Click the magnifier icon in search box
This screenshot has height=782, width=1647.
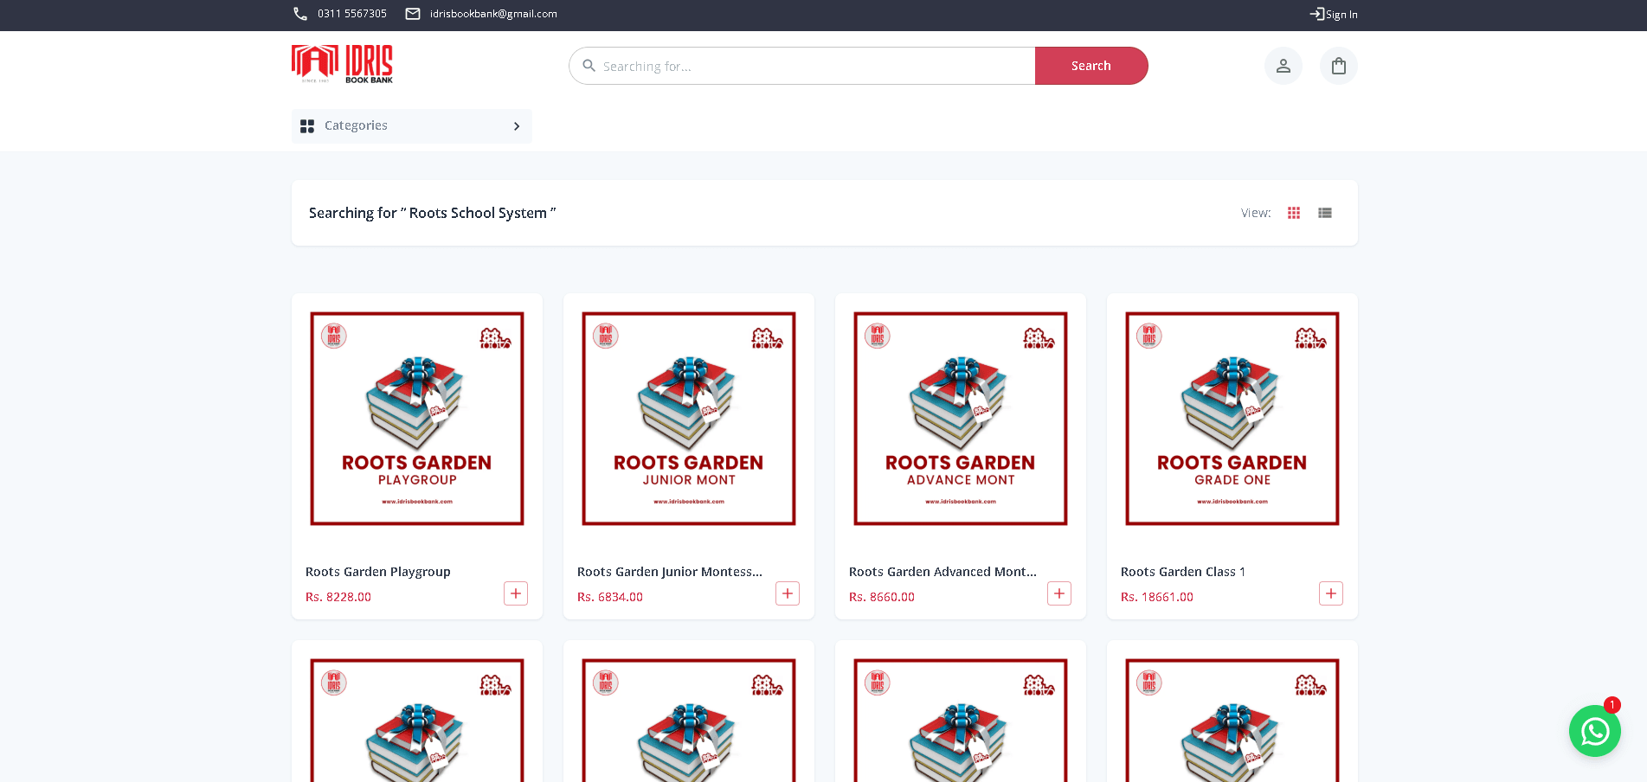point(589,66)
